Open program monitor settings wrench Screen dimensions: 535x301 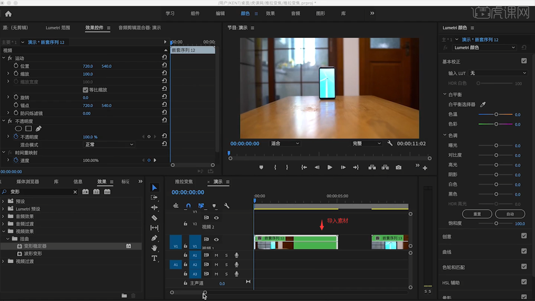[x=390, y=143]
